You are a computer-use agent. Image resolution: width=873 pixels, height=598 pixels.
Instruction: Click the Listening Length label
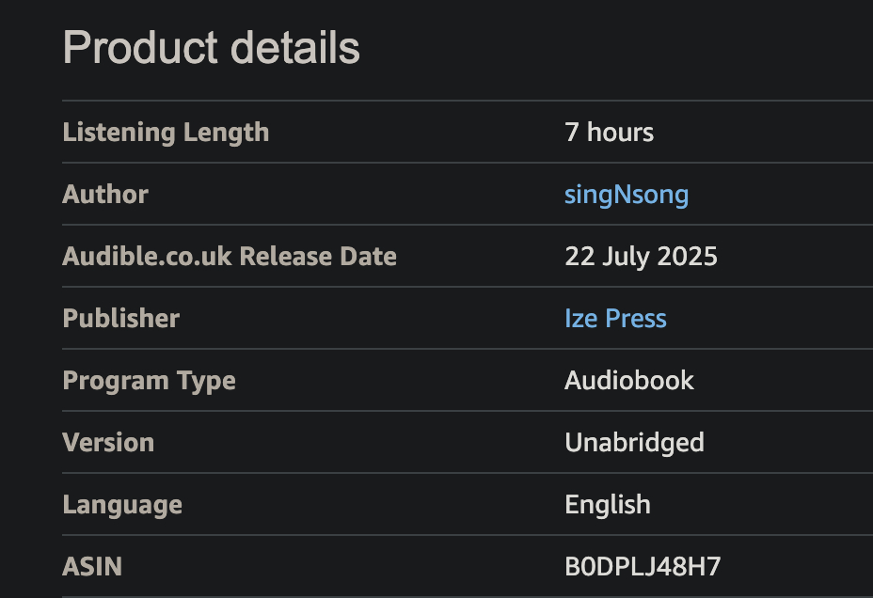click(166, 133)
